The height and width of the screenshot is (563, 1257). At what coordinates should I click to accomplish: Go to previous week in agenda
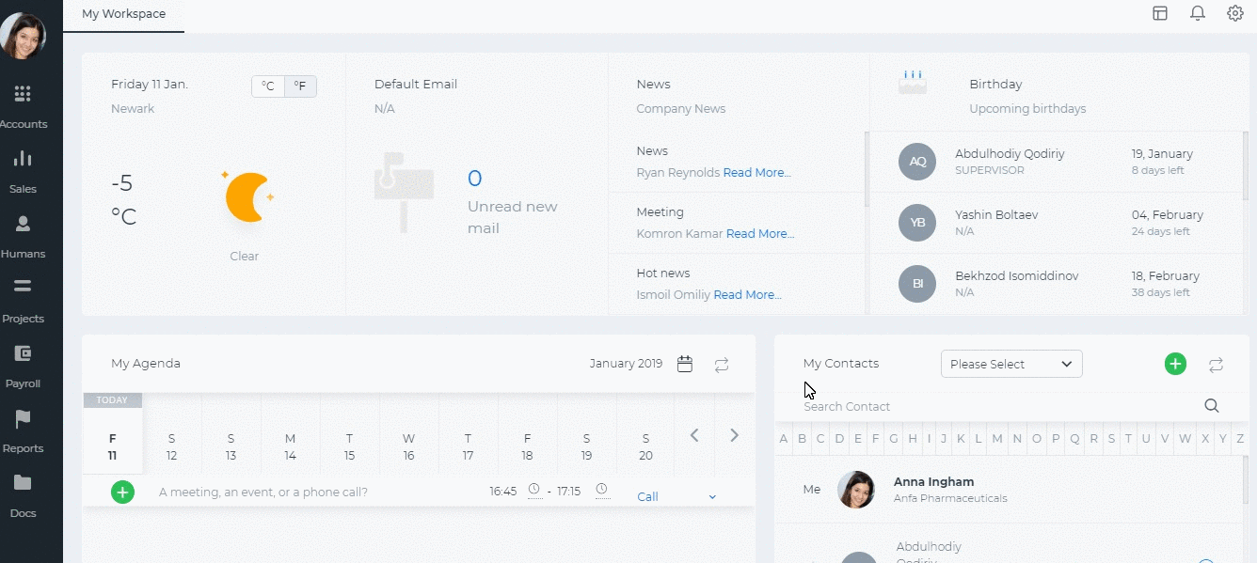pos(694,435)
